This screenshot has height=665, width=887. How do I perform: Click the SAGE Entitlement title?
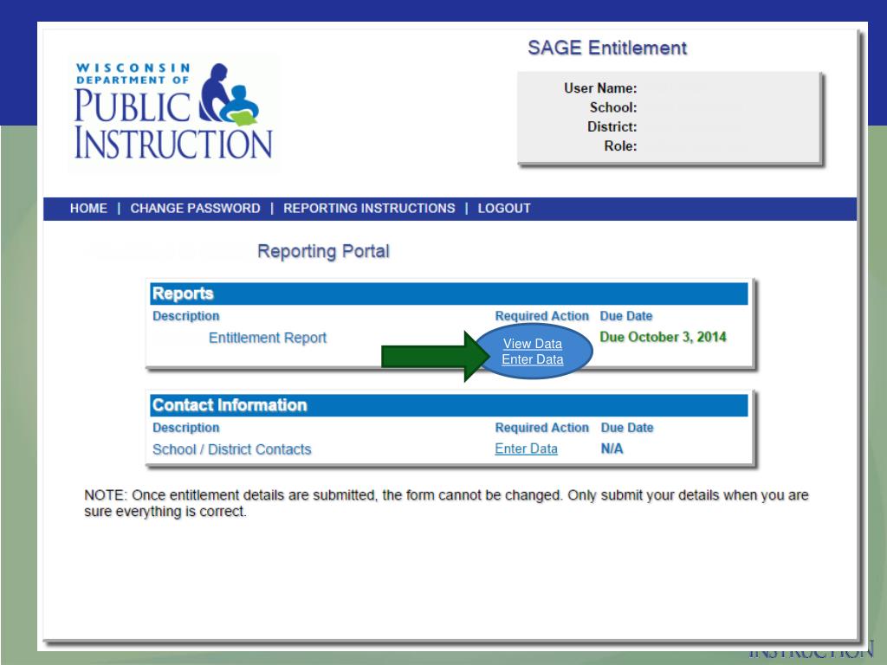click(x=607, y=48)
